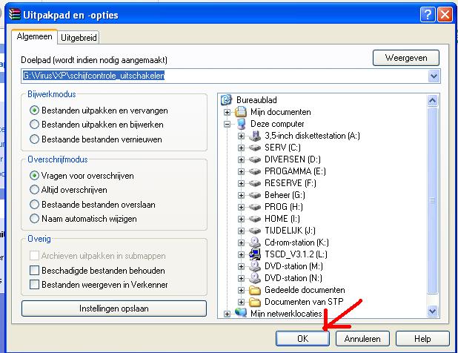
Task: Click the Cd-rom-station (K:) drive icon
Action: 254,243
